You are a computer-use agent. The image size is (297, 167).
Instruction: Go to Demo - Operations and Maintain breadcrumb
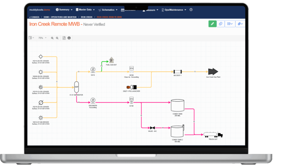[60, 17]
